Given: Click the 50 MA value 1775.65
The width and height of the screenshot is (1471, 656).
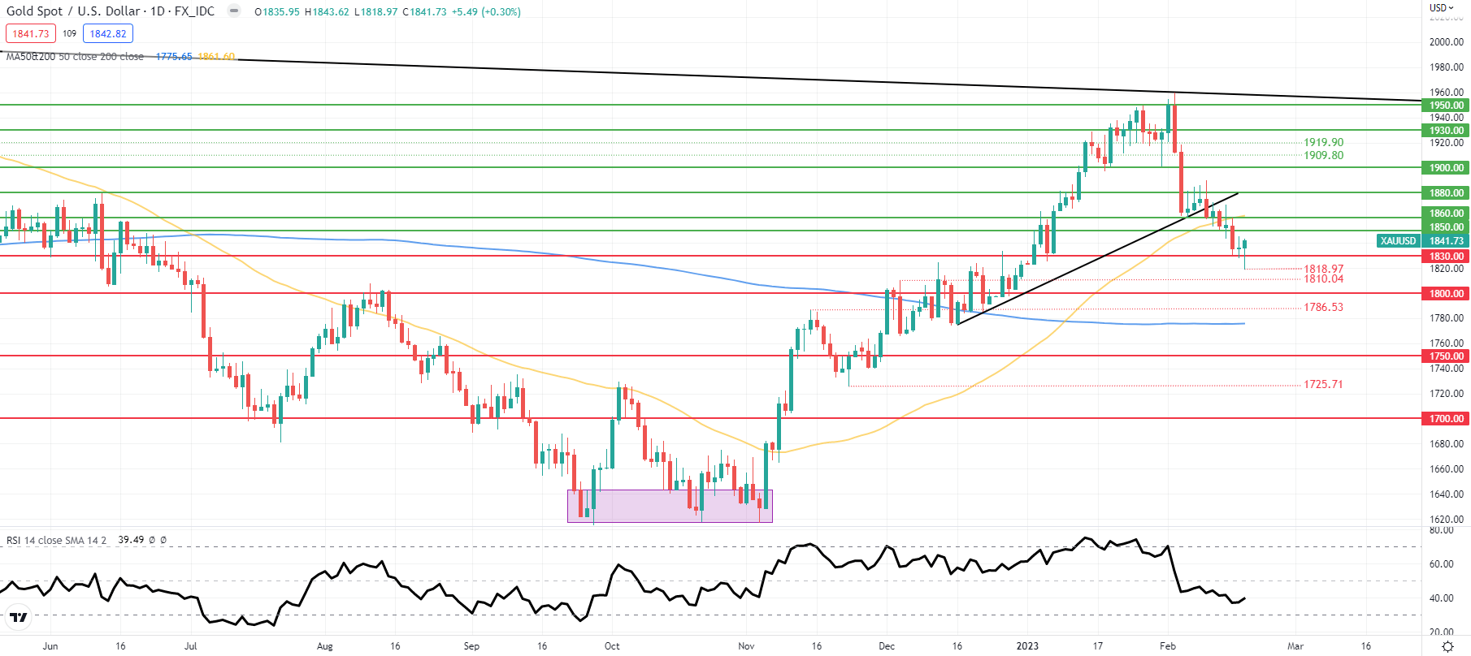Looking at the screenshot, I should coord(174,57).
